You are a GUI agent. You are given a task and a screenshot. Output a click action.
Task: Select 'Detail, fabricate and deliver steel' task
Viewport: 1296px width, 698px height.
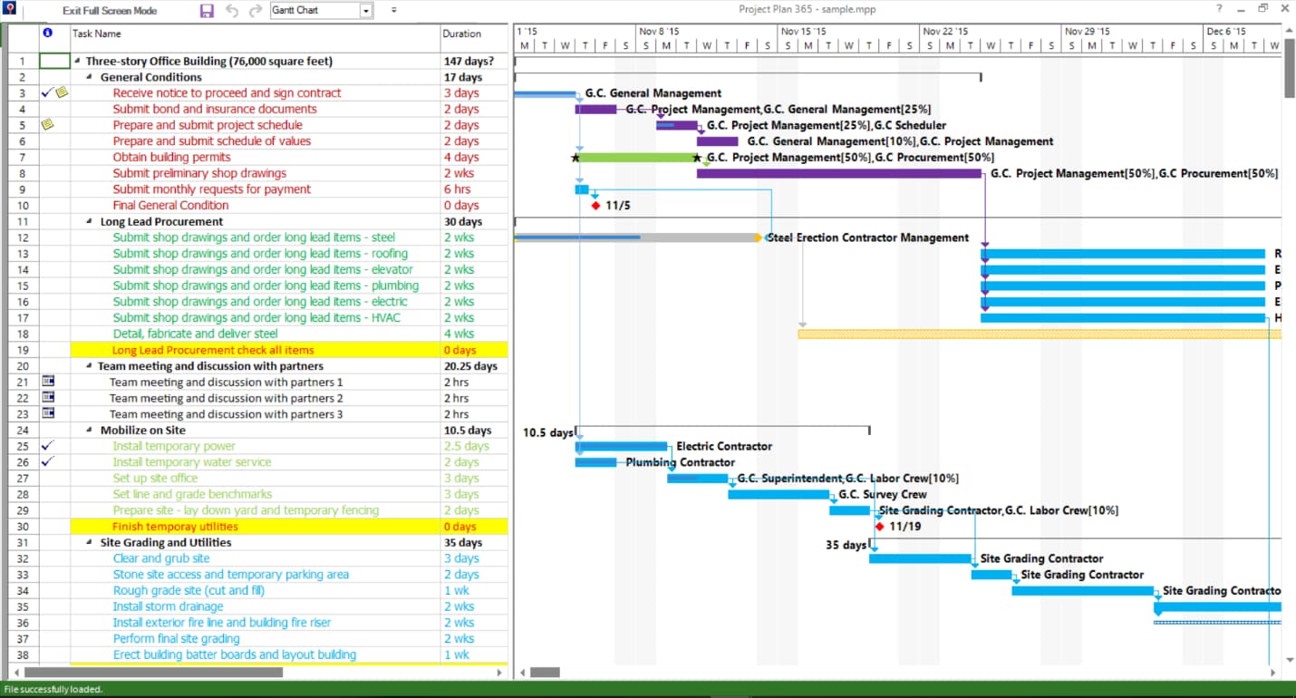(195, 334)
